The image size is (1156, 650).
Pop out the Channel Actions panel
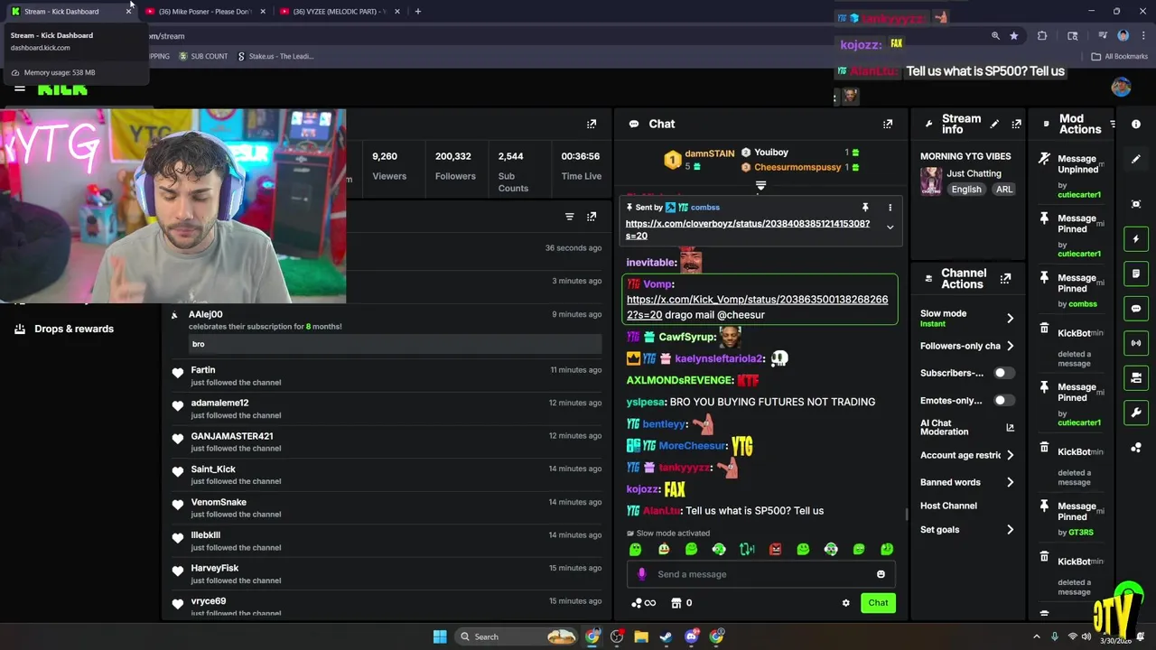(x=1005, y=279)
